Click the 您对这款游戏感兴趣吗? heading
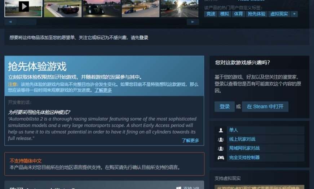 [243, 63]
